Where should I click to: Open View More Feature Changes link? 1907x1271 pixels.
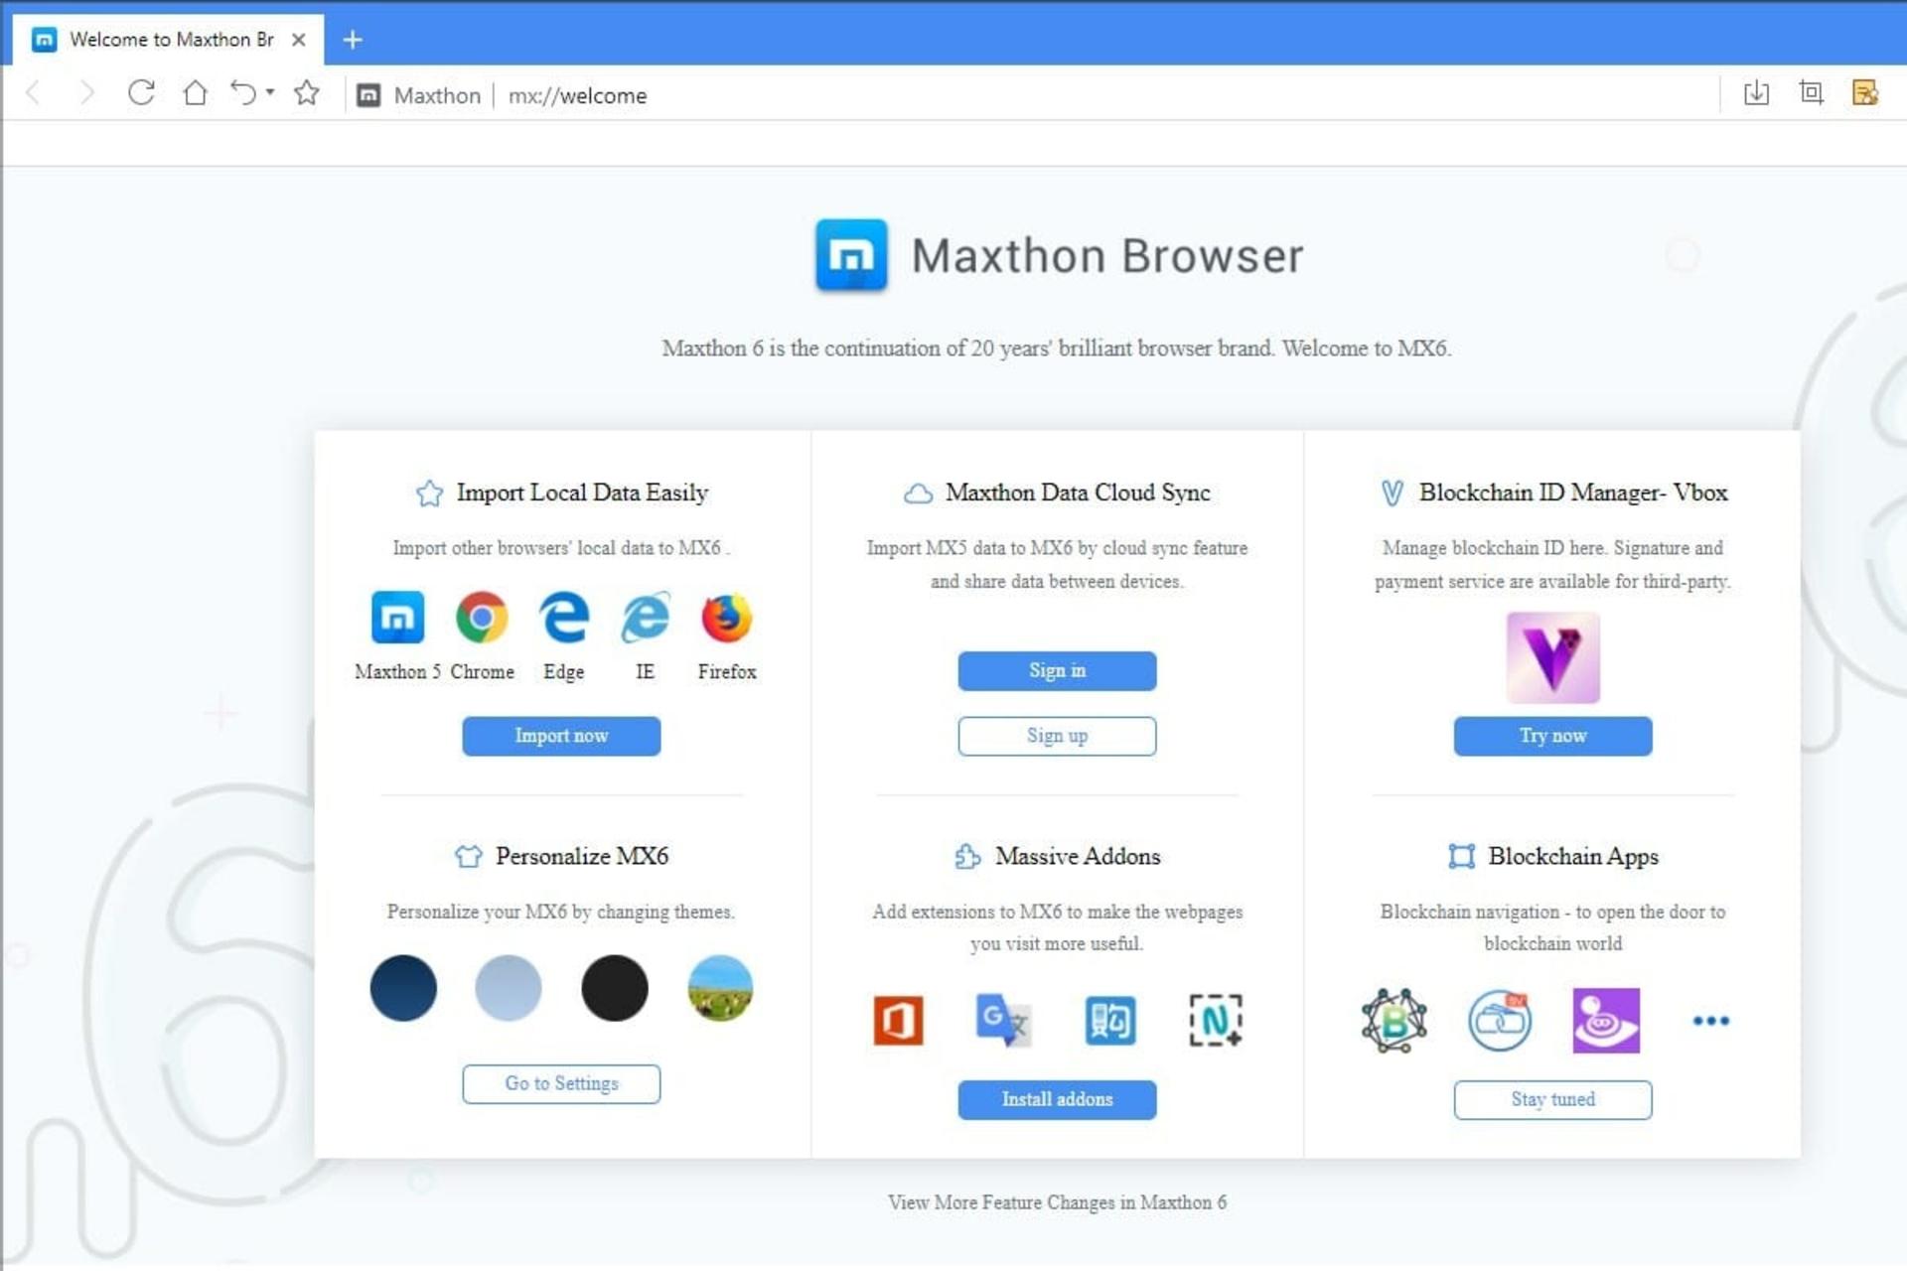pyautogui.click(x=1057, y=1202)
